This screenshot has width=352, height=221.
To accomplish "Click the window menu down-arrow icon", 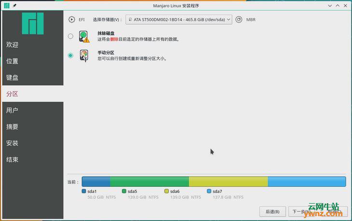I will tap(330, 6).
